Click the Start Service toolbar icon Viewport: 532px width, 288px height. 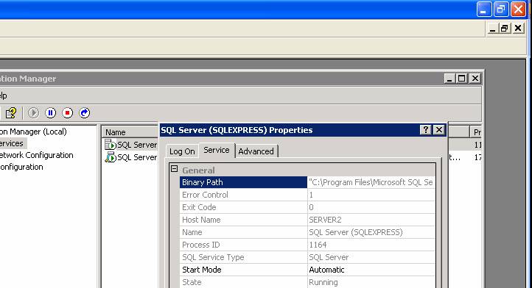tap(33, 112)
